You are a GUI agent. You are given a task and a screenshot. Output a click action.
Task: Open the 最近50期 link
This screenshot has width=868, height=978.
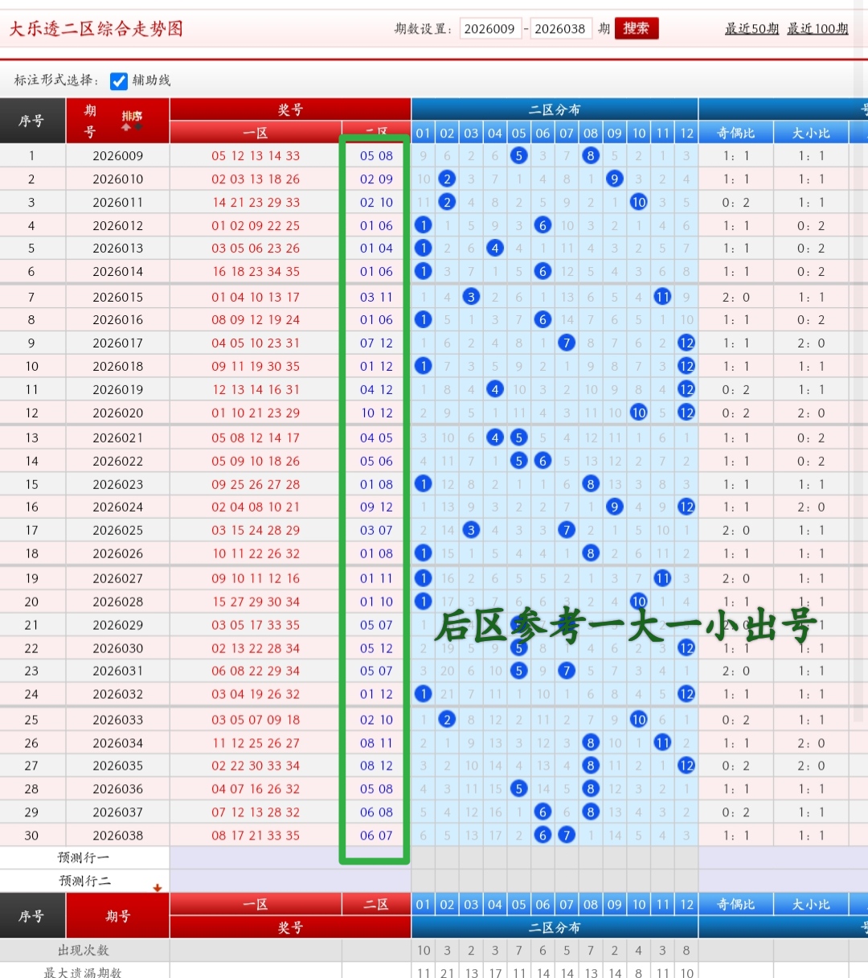click(751, 29)
